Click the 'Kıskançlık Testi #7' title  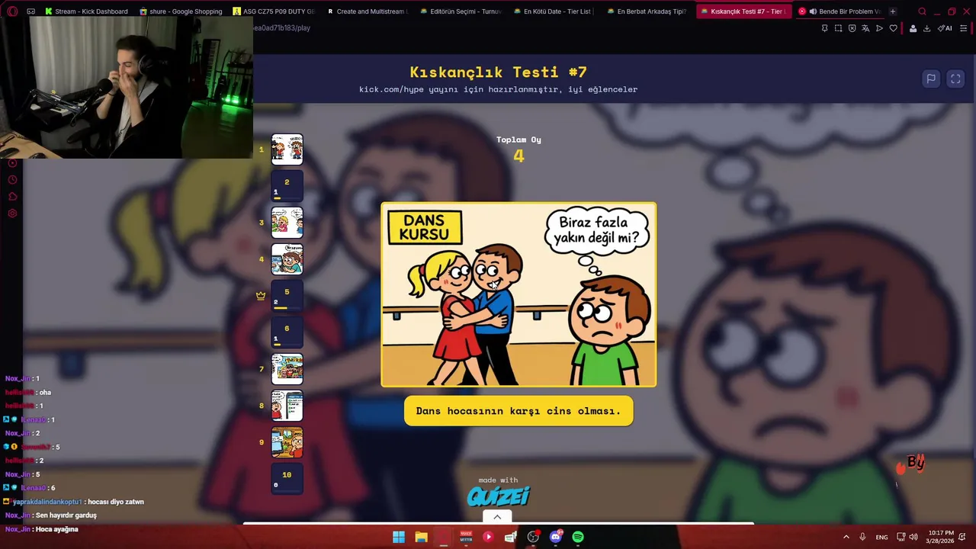(499, 72)
